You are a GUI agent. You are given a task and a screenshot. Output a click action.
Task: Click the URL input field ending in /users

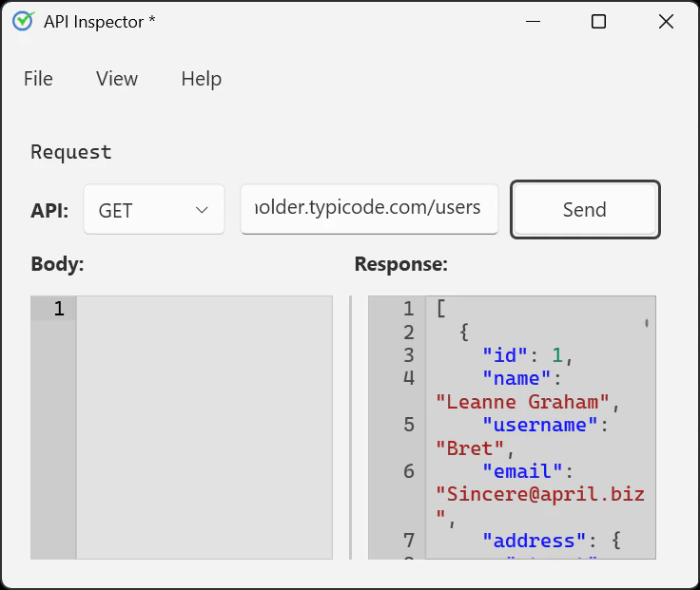tap(369, 209)
